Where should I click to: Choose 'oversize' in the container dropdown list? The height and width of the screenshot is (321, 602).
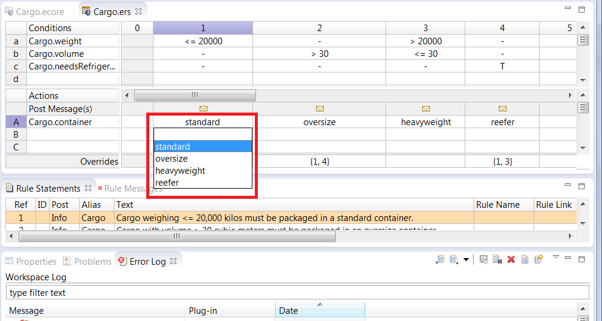[203, 158]
